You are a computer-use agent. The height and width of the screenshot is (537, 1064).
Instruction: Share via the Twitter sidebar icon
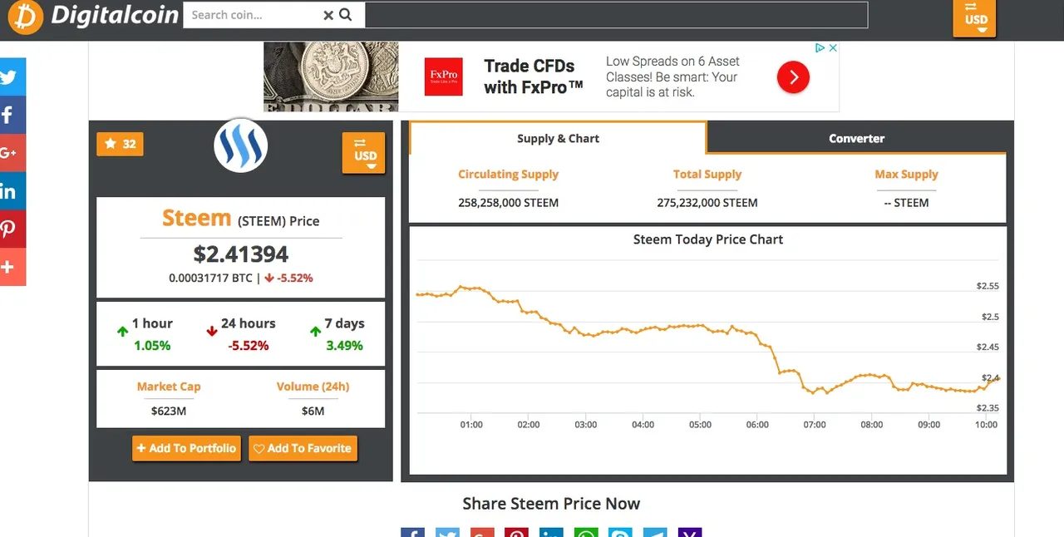tap(11, 77)
